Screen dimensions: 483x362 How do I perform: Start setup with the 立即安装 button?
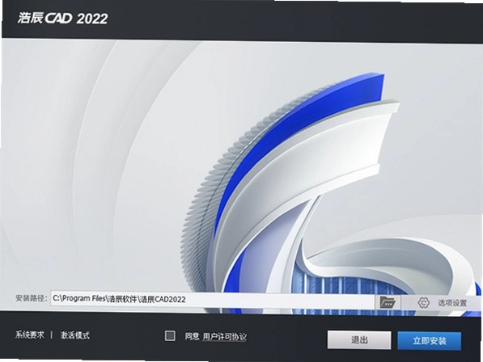(x=430, y=340)
